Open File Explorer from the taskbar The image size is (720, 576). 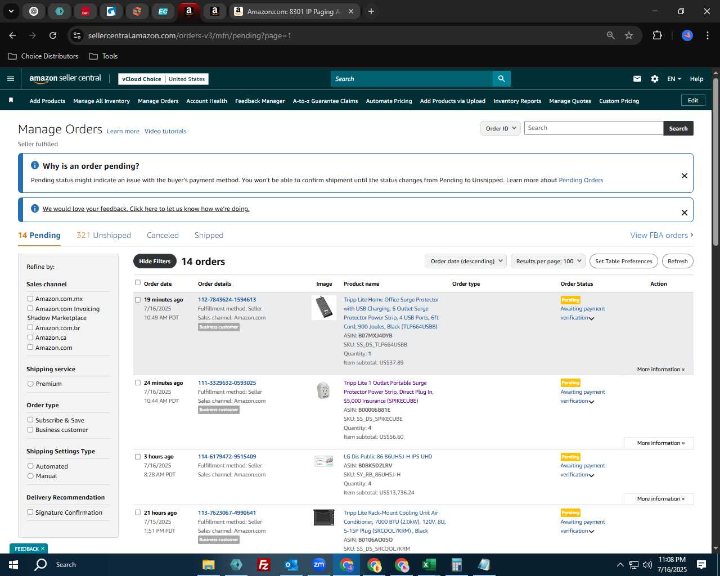208,565
